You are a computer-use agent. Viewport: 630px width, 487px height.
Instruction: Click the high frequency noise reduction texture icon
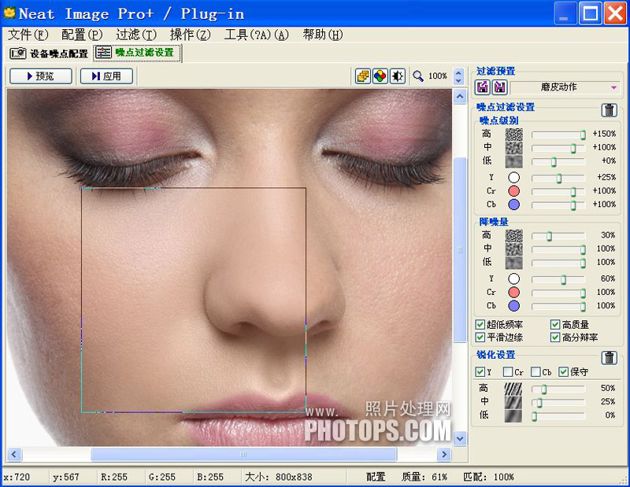514,235
